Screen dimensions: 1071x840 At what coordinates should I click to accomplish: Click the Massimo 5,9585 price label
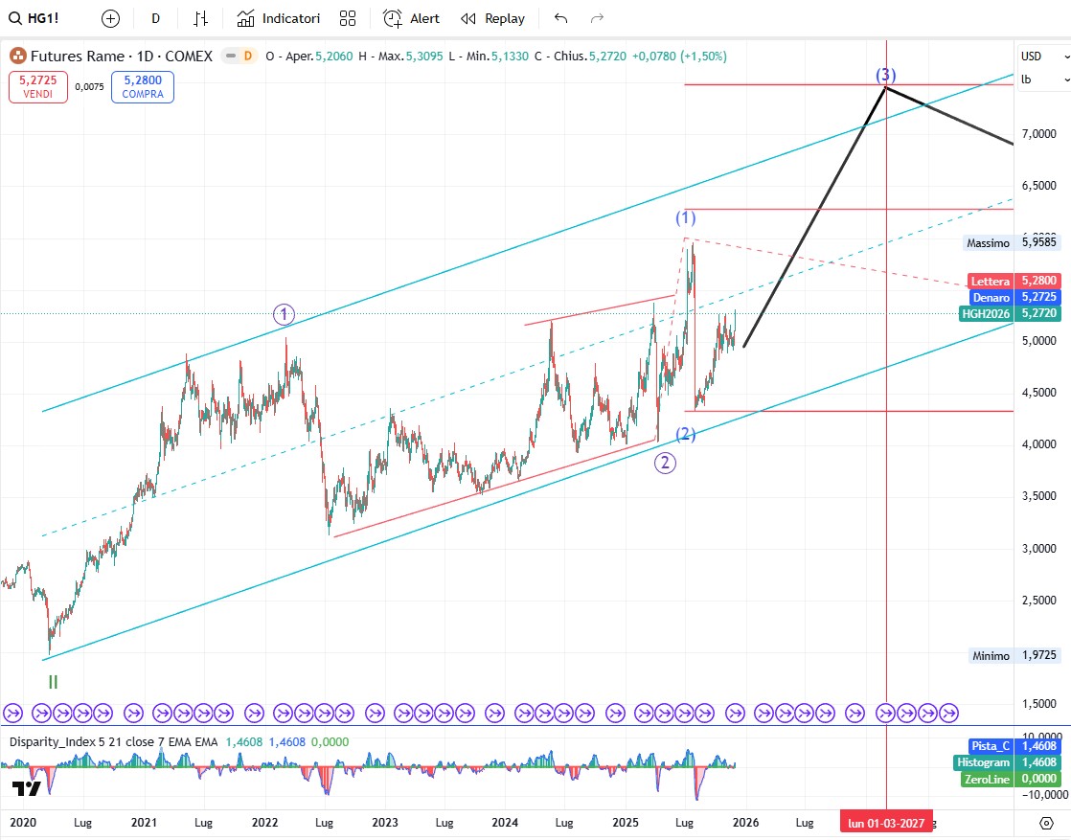(x=1013, y=242)
